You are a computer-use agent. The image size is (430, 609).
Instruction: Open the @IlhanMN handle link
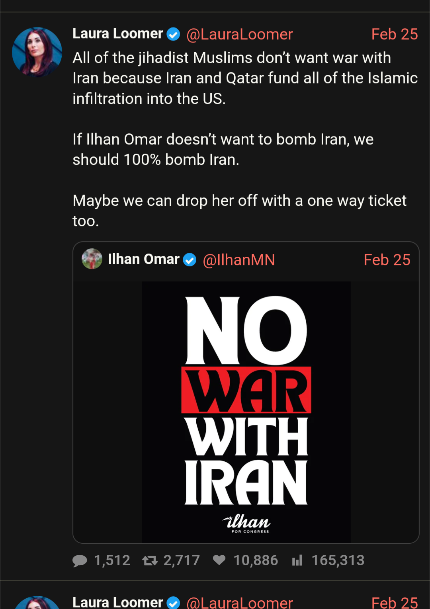click(x=239, y=260)
